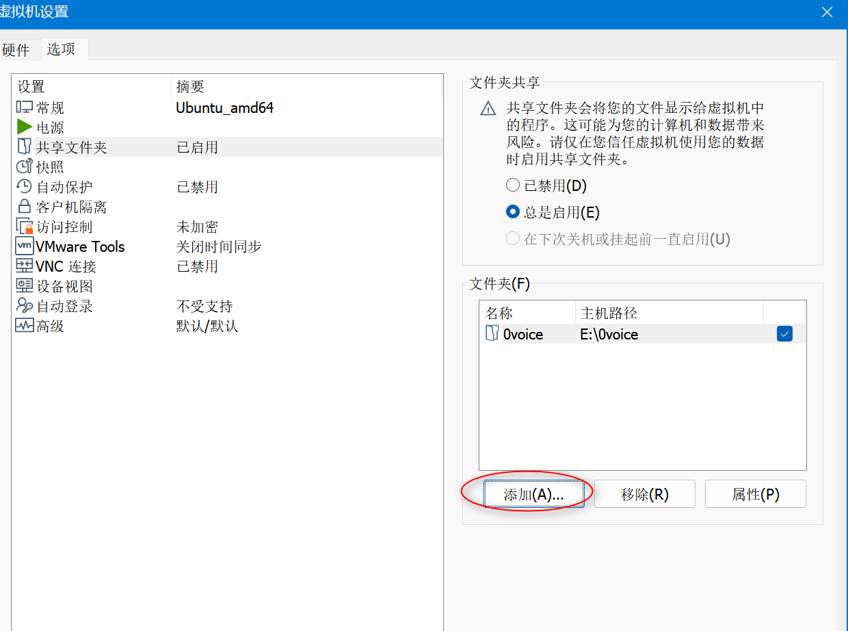
Task: Click the 设置 column header
Action: [x=92, y=86]
